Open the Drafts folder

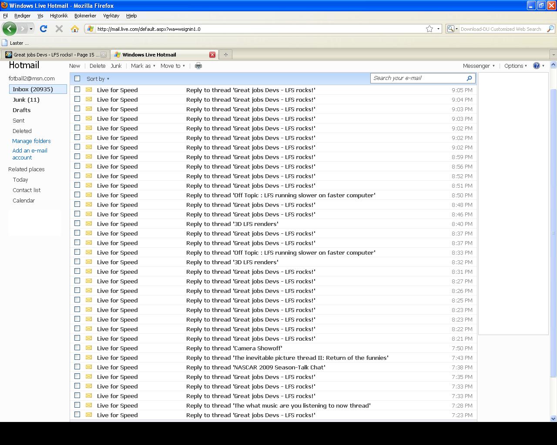21,110
